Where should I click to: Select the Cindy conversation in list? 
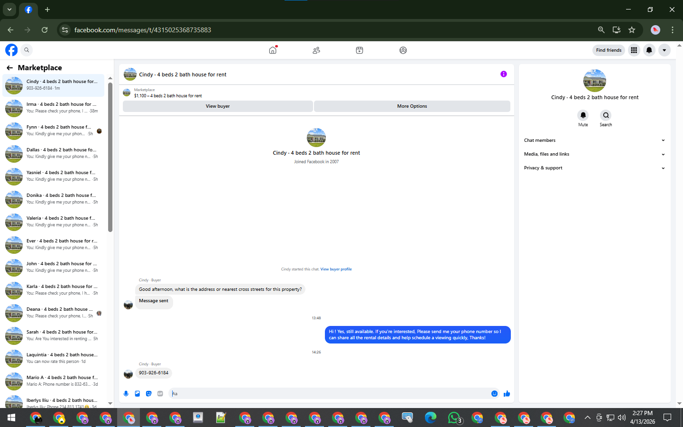tap(54, 85)
